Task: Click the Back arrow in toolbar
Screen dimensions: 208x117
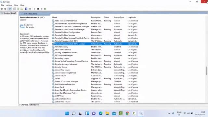Action: (2, 9)
